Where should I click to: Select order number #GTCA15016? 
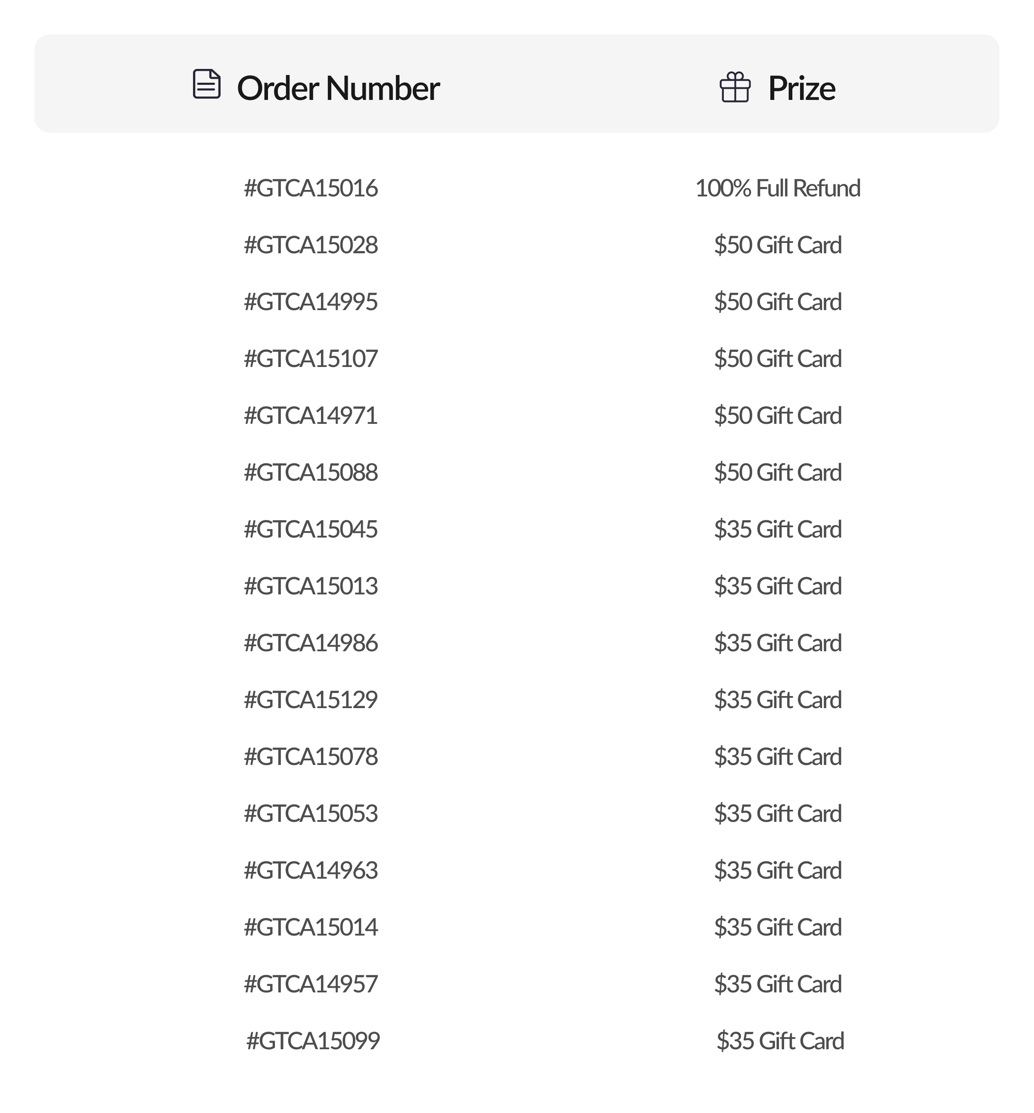311,189
